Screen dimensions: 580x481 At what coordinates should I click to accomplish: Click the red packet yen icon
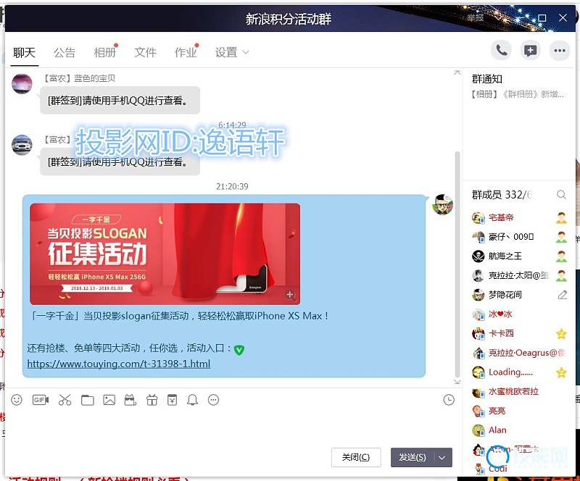tap(173, 400)
